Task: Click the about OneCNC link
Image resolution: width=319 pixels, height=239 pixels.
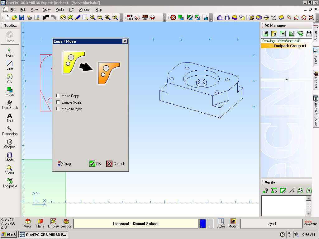Action: (311, 223)
